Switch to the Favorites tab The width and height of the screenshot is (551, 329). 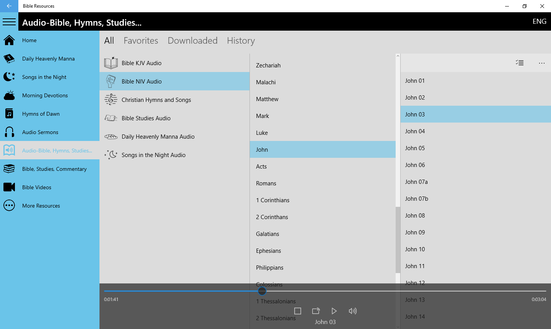(141, 40)
